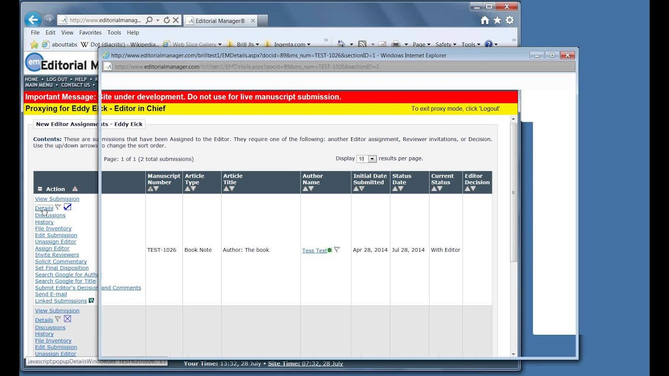Sort Author Name descending with the down arrow
669x376 pixels.
coord(311,189)
